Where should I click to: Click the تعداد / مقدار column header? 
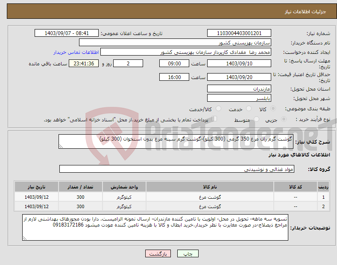coord(80,187)
